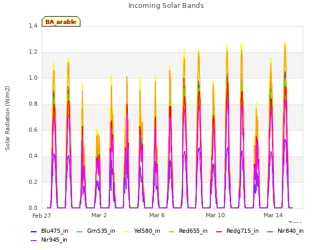Click the blue Blu475_in legend swatch
334x250 pixels.
33,231
